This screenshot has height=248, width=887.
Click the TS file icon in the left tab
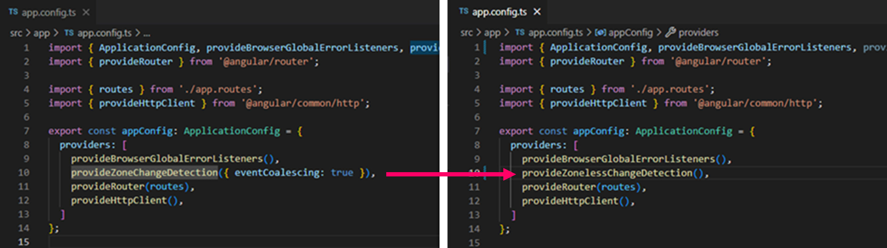click(13, 12)
